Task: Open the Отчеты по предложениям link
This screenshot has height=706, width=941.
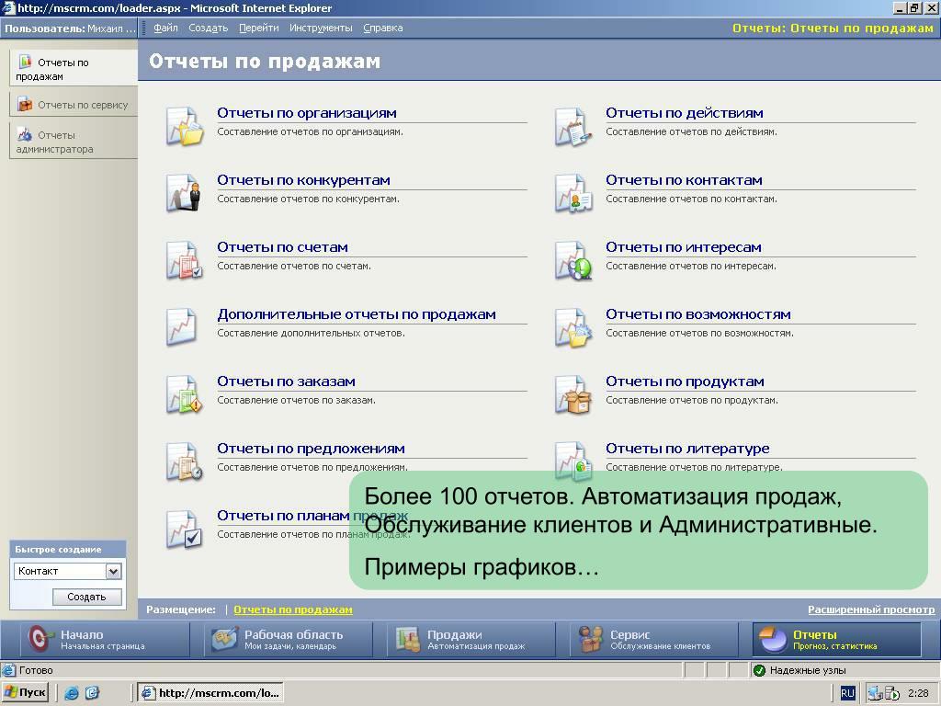Action: pyautogui.click(x=311, y=449)
